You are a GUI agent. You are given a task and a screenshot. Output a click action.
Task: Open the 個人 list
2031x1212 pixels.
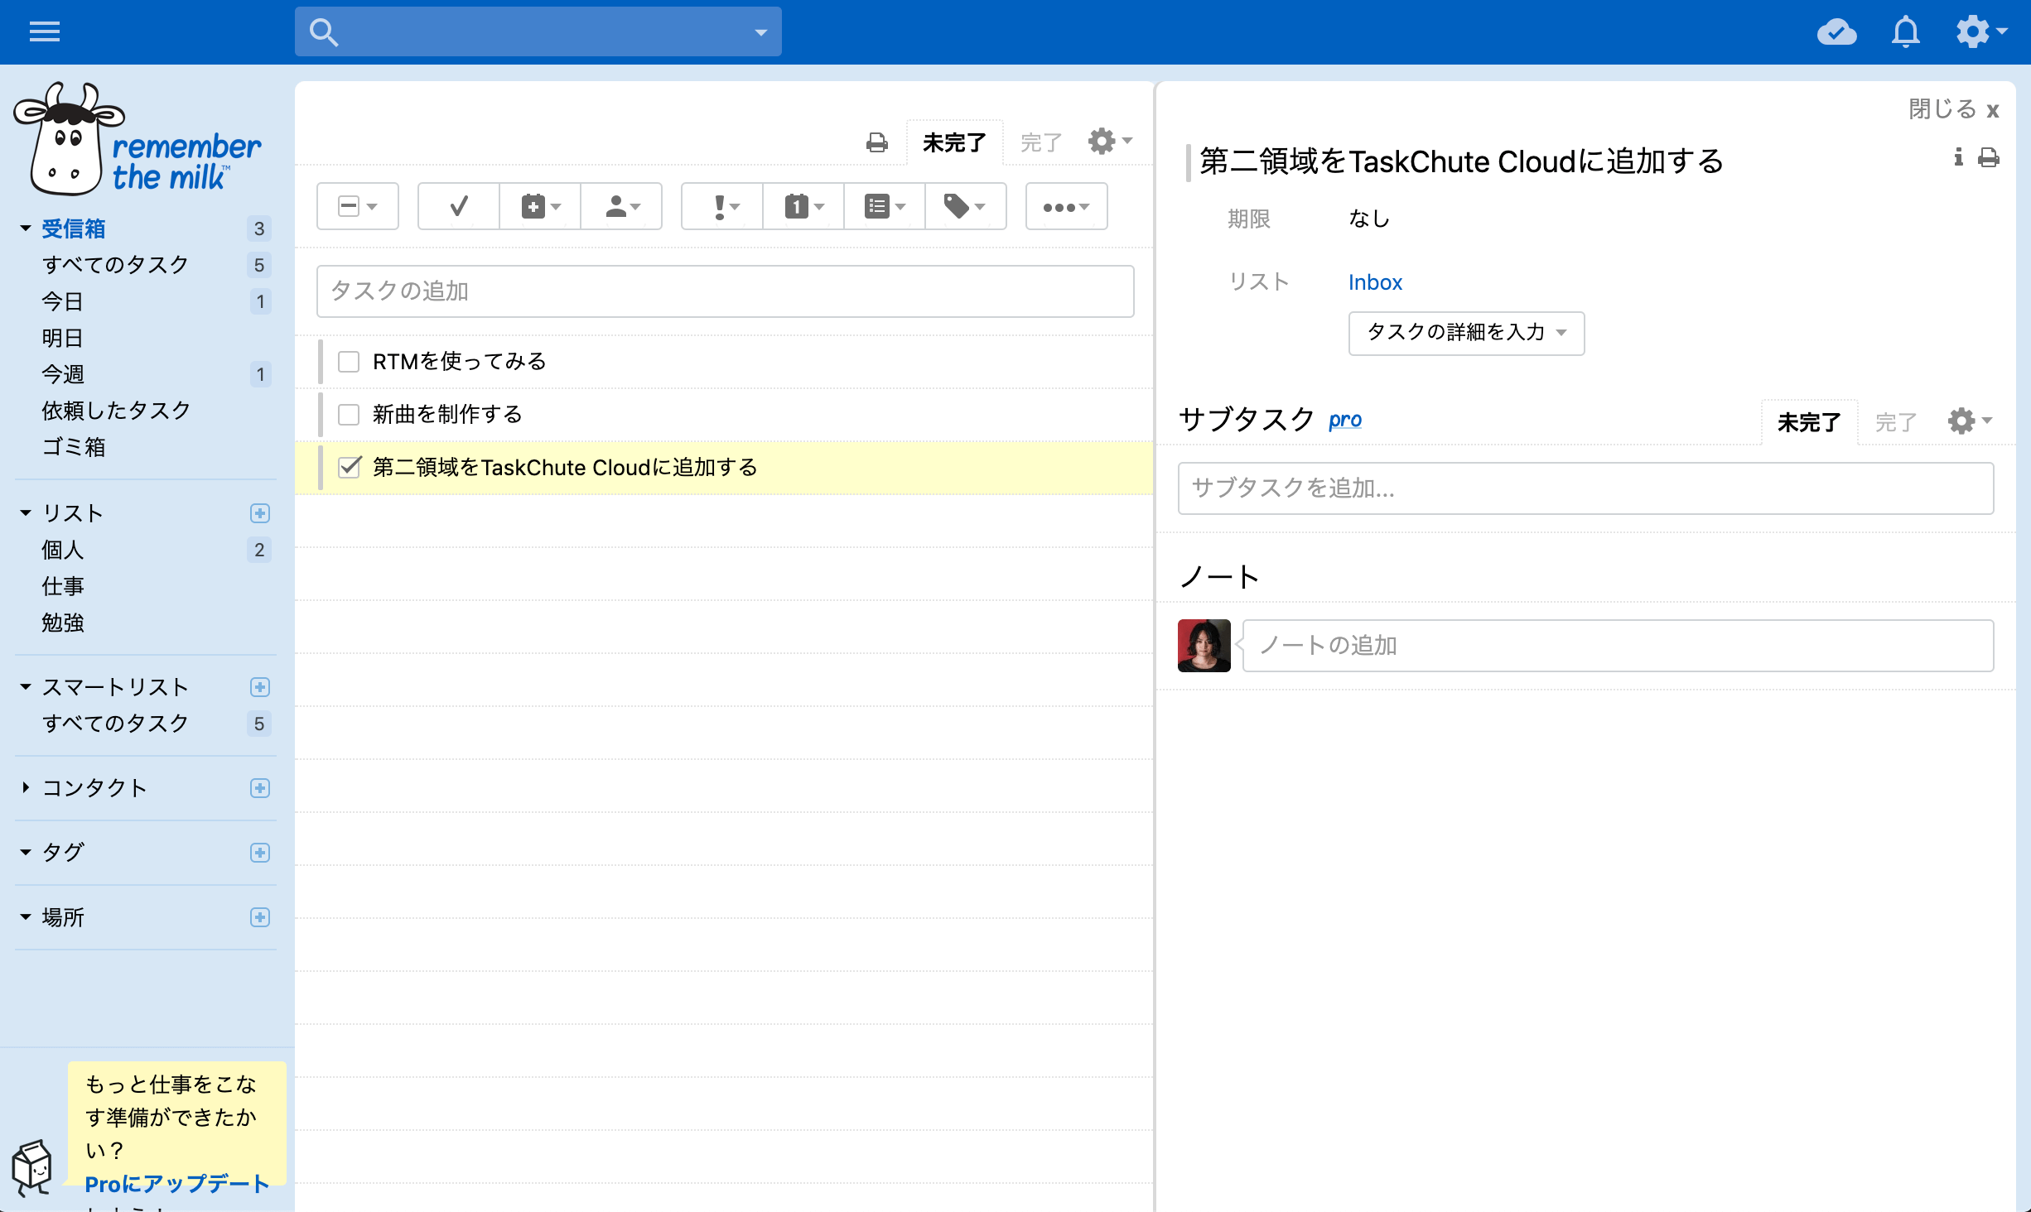(63, 550)
